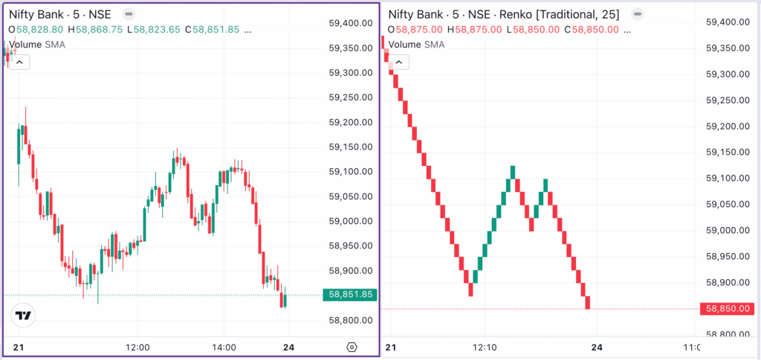Click the date 24 on left time axis
This screenshot has width=761, height=360.
pos(288,347)
